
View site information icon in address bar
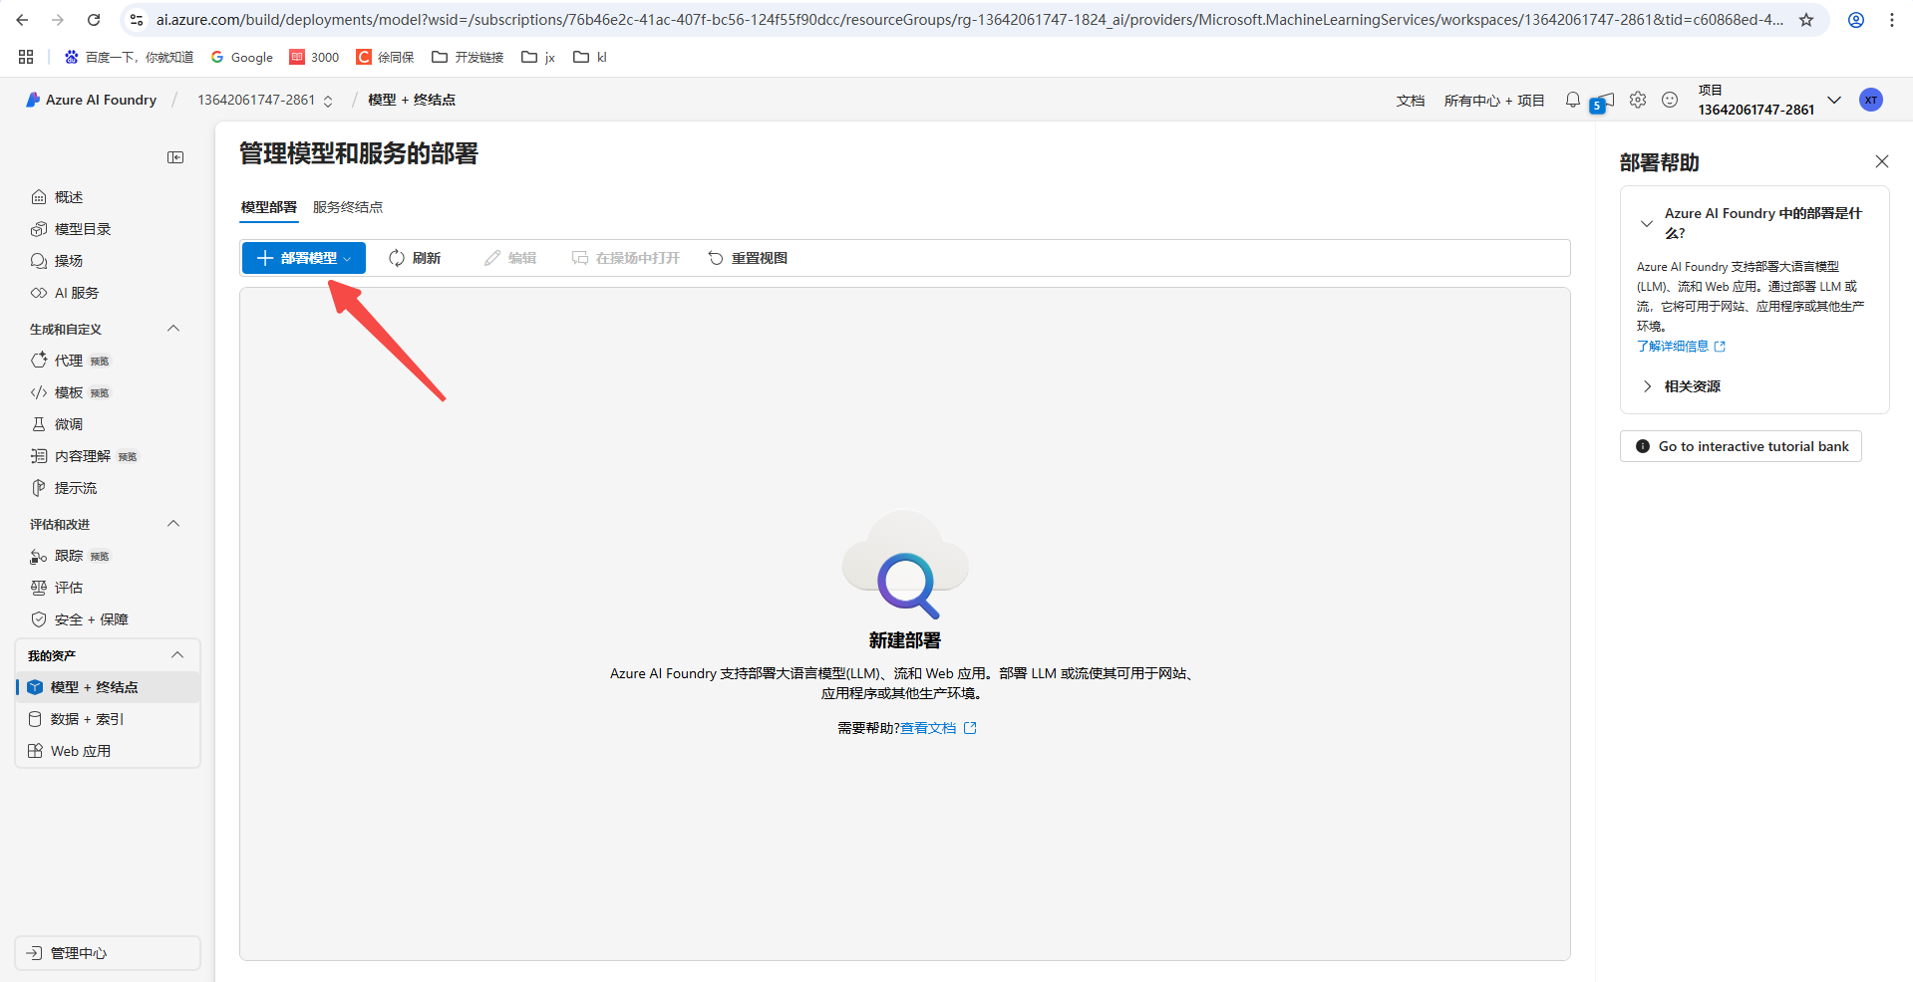(137, 20)
